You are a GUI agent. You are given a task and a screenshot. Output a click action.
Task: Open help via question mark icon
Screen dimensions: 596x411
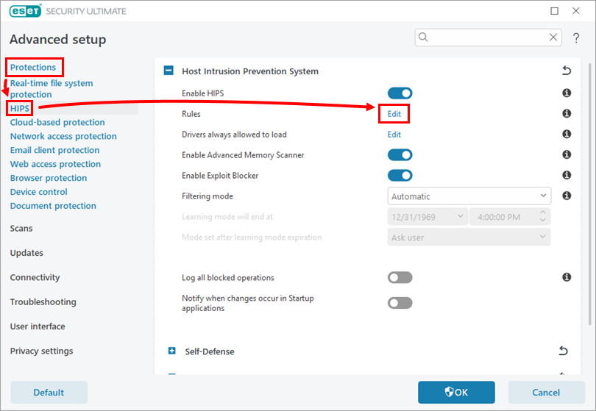pyautogui.click(x=576, y=37)
